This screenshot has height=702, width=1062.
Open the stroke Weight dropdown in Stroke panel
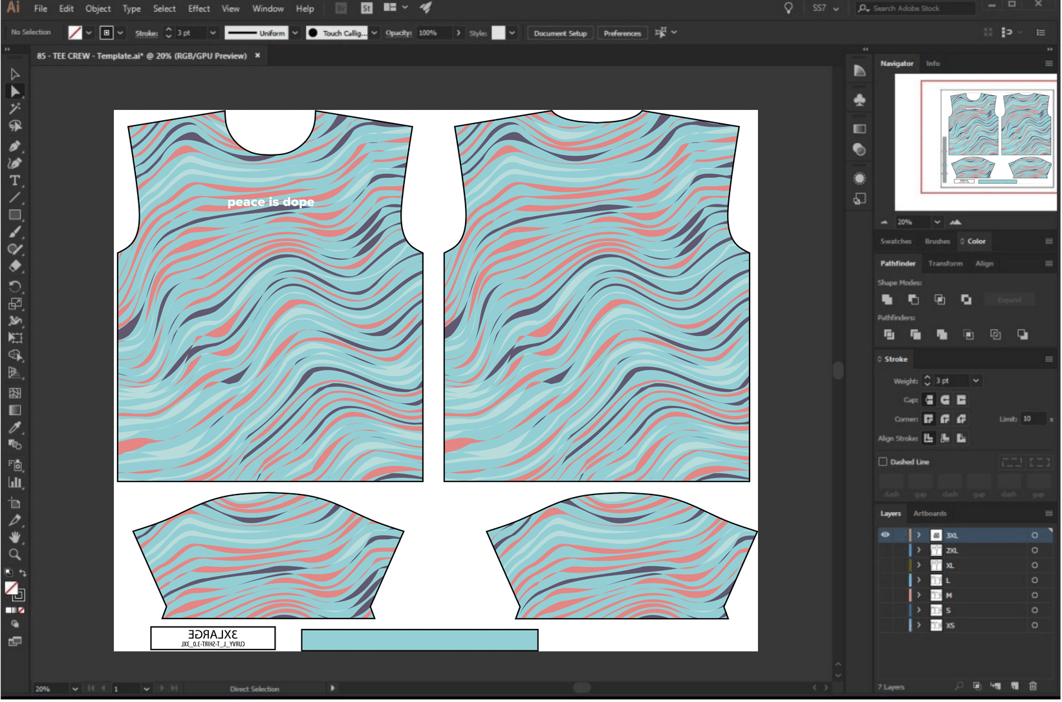click(x=976, y=381)
